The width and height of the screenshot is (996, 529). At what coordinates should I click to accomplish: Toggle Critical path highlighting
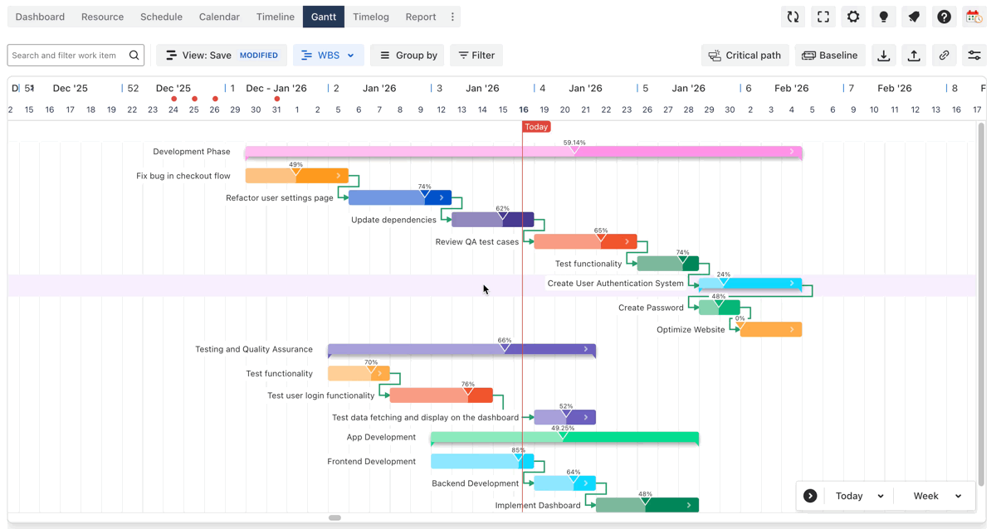745,56
